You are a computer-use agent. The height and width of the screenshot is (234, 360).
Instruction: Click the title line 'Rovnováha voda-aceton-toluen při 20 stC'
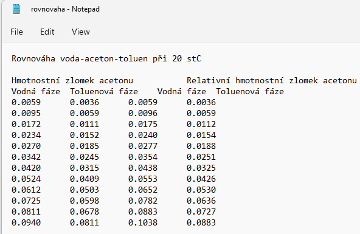(x=106, y=59)
